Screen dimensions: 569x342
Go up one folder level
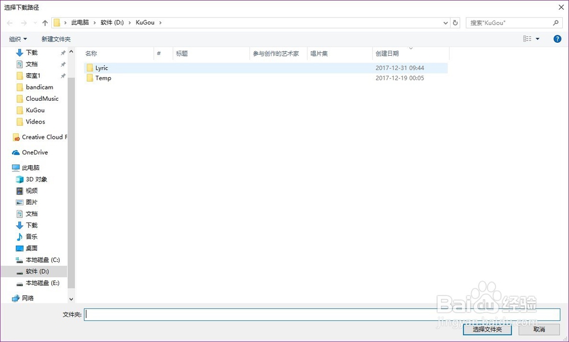45,23
